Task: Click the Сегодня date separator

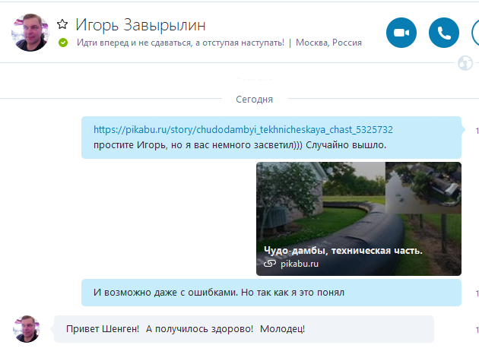Action: click(x=254, y=99)
